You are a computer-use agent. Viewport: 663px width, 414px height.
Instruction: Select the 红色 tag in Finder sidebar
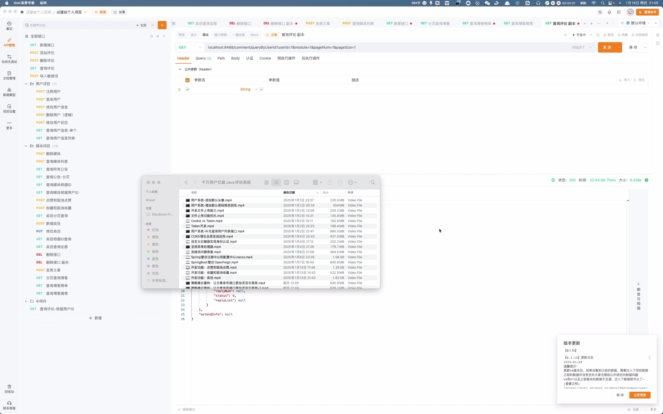click(155, 230)
